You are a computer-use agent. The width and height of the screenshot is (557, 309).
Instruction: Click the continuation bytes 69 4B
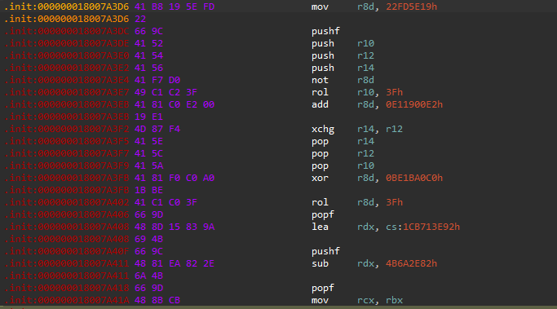point(149,239)
